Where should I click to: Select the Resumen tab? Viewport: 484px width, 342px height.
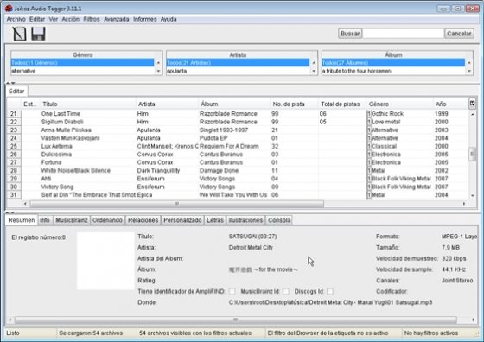coord(22,220)
